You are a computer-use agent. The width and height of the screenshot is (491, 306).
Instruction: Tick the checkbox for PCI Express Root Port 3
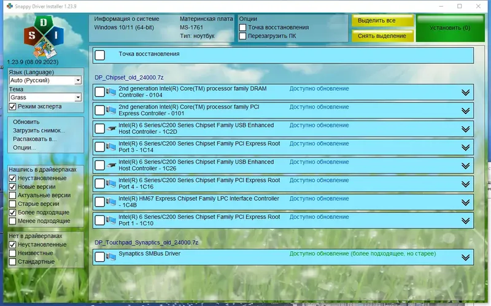[x=100, y=147]
